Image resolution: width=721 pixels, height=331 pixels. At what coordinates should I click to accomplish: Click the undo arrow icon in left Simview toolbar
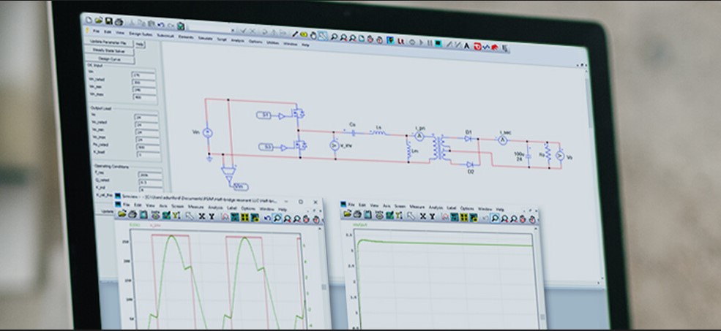tap(267, 218)
